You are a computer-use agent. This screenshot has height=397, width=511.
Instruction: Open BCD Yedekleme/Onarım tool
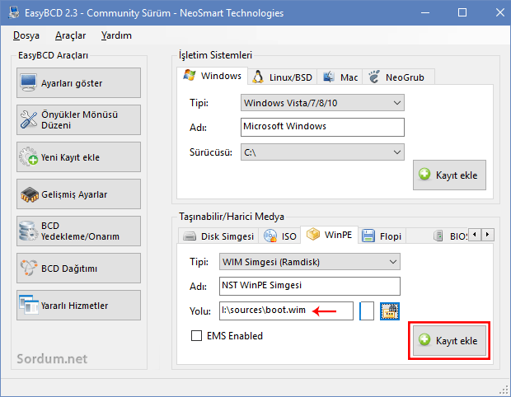point(78,231)
